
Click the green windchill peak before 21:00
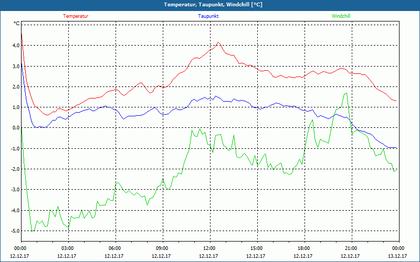click(346, 93)
